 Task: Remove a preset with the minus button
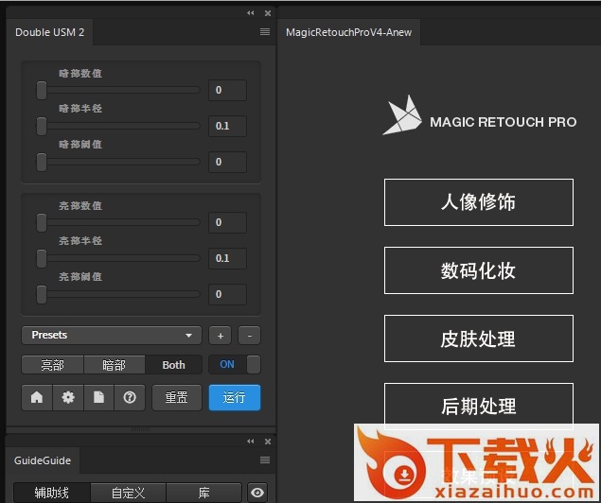tap(250, 336)
